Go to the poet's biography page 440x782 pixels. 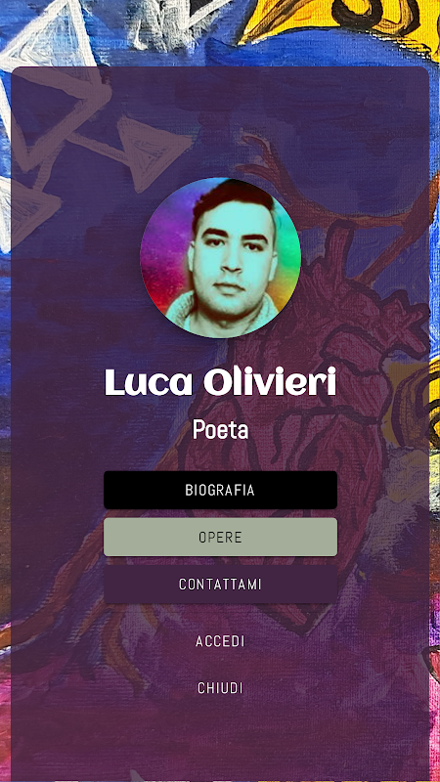(x=221, y=490)
